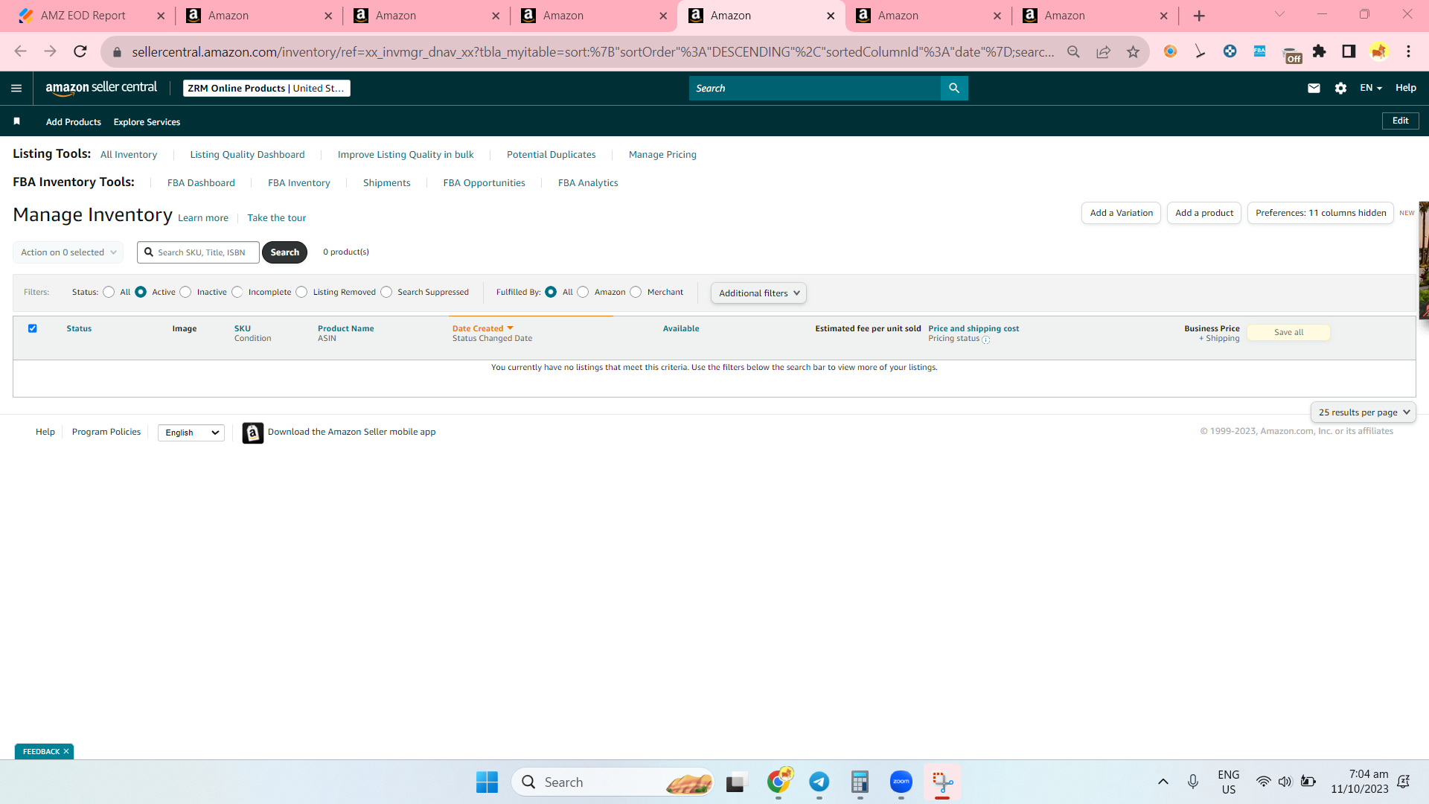1429x804 pixels.
Task: Open the English language dropdown in footer
Action: (x=191, y=433)
